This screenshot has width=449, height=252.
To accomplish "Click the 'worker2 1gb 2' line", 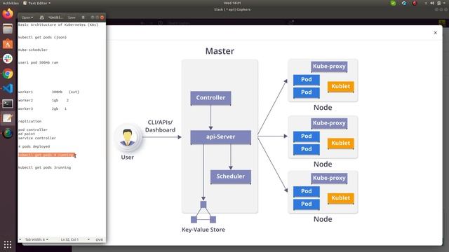I will point(43,100).
